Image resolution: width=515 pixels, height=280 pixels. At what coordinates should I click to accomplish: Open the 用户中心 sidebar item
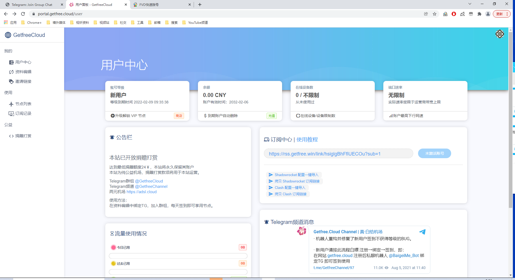[x=20, y=62]
